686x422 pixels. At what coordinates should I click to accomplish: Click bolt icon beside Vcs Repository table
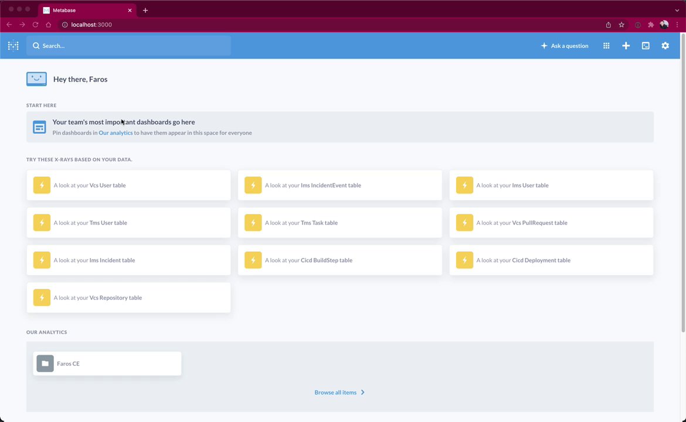click(x=42, y=297)
